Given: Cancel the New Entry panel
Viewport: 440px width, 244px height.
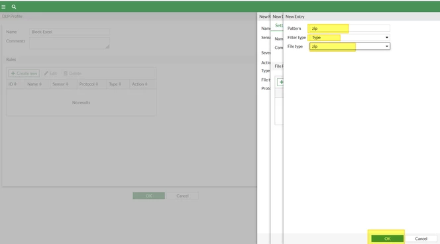Looking at the screenshot, I should coord(421,239).
